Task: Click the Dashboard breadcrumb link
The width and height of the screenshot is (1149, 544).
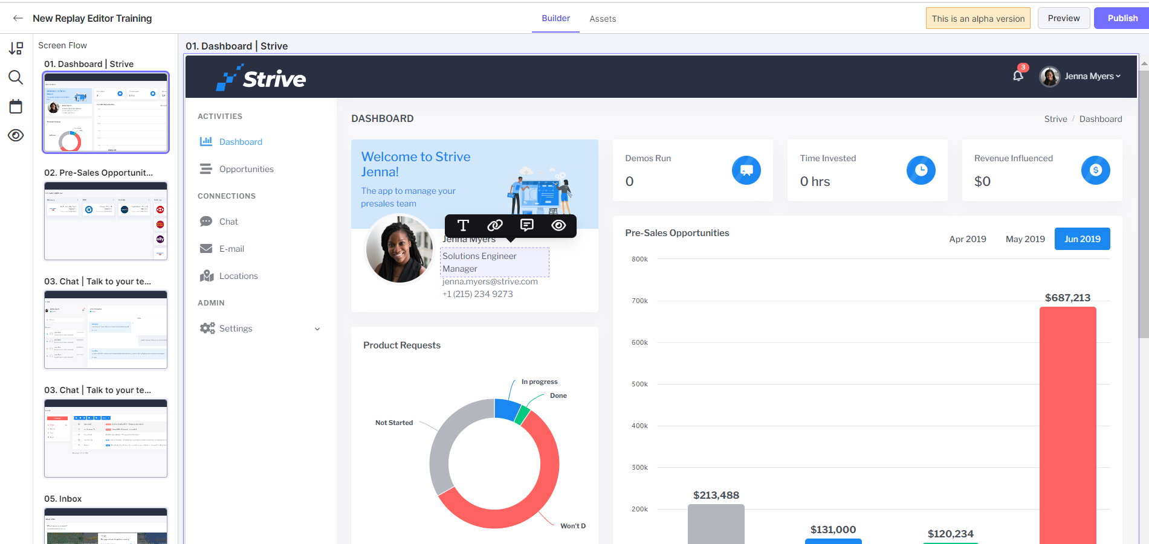Action: [1101, 119]
